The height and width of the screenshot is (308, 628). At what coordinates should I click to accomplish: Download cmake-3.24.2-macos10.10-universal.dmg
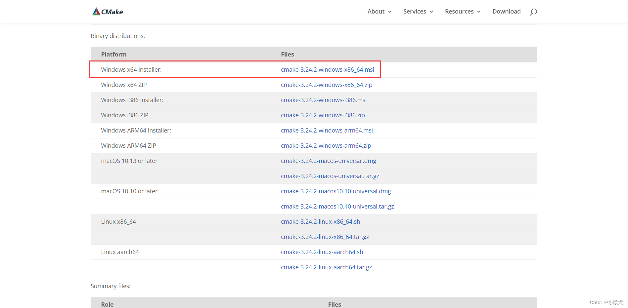(336, 191)
